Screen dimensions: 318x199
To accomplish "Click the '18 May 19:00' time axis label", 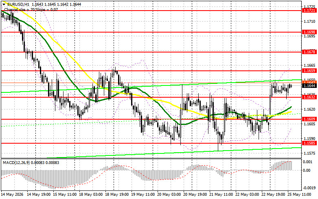I will pos(117,195).
